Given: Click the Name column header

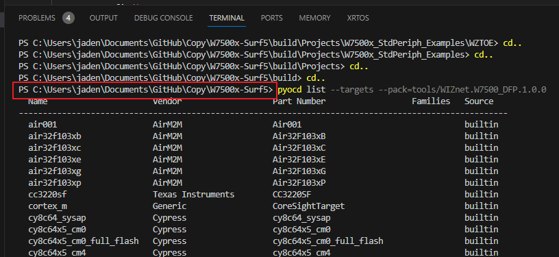Looking at the screenshot, I should 38,101.
